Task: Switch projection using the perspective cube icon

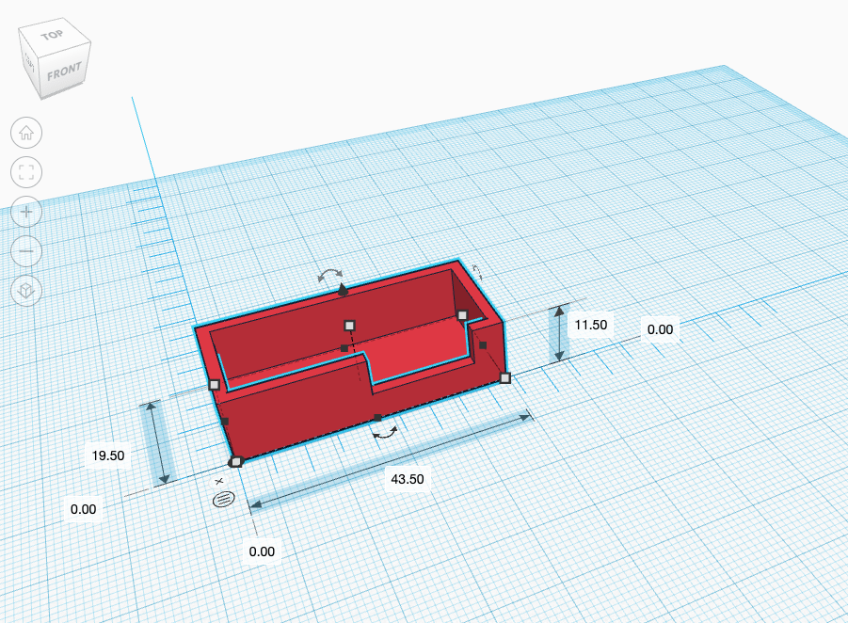Action: (x=25, y=292)
